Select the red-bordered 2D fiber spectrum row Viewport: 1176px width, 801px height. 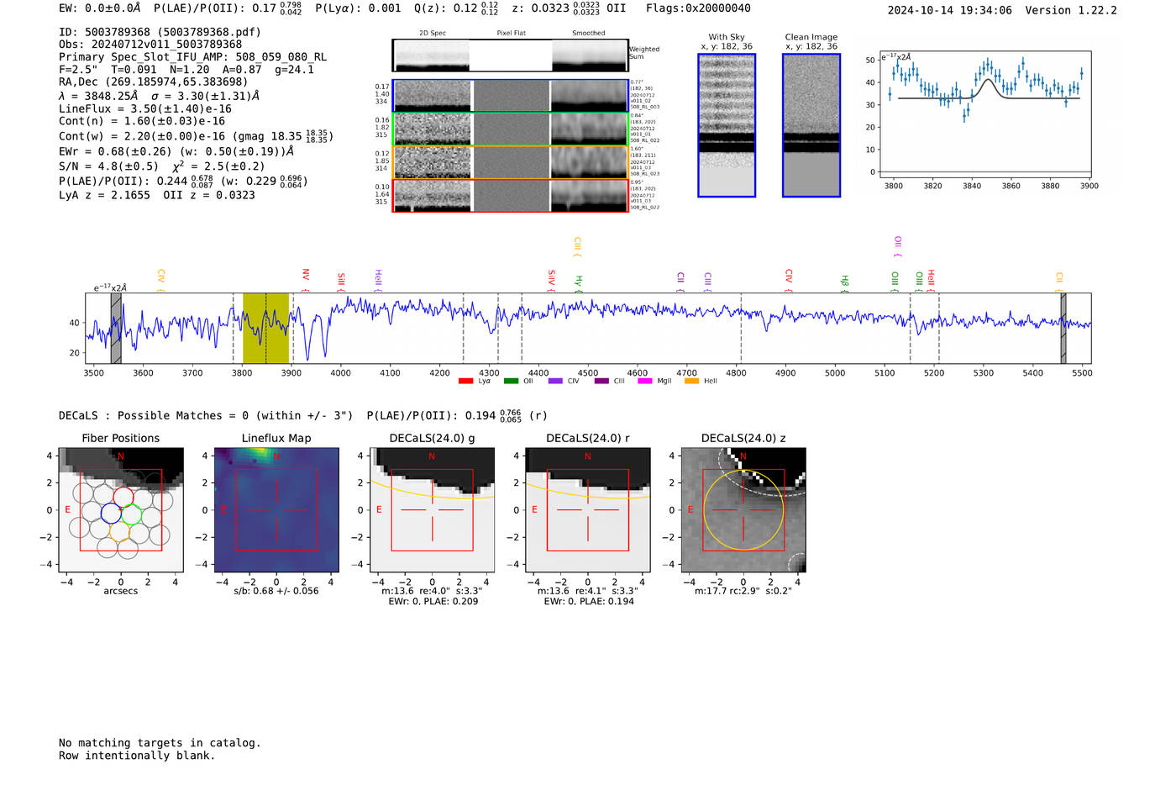(x=511, y=195)
